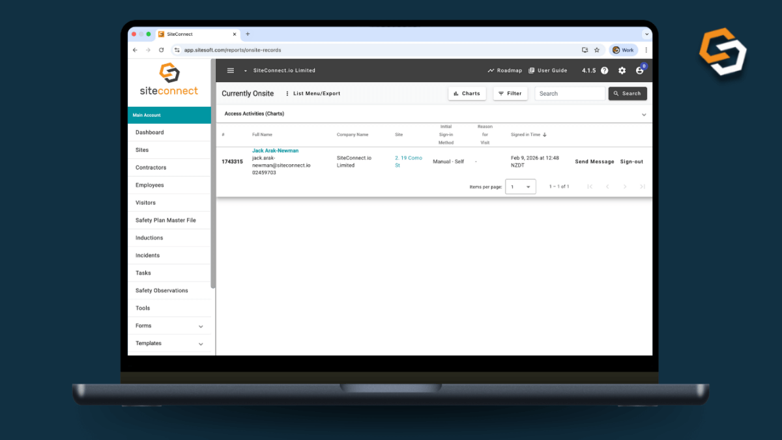Click the help question mark icon
This screenshot has height=440, width=782.
[605, 70]
